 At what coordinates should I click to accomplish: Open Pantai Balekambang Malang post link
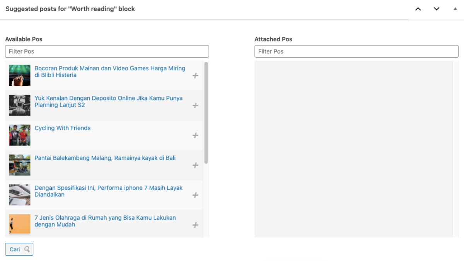[105, 158]
